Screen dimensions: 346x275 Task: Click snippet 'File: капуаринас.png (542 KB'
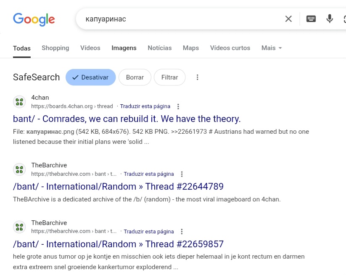point(161,137)
